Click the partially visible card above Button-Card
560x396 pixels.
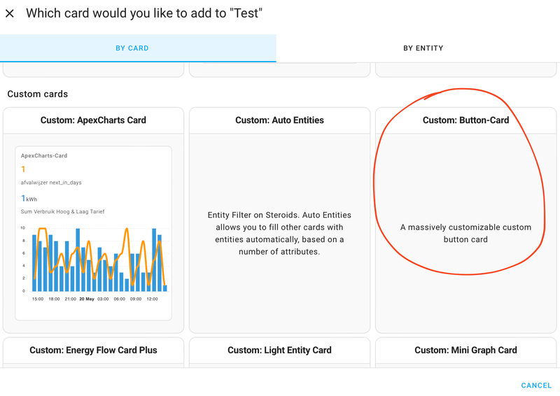465,69
